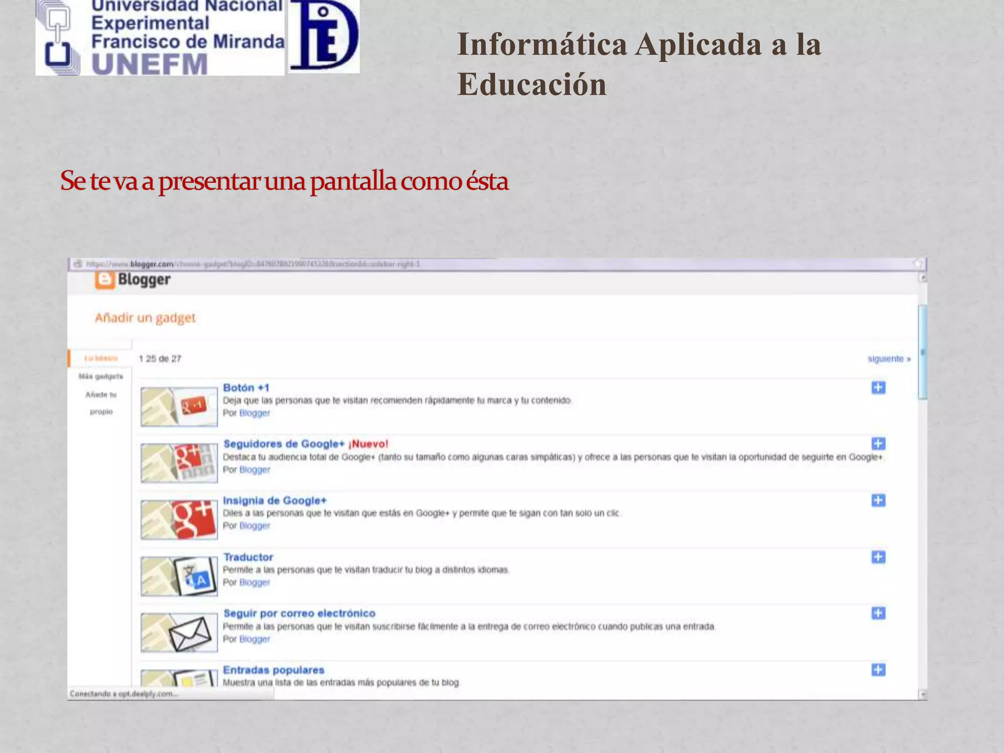The height and width of the screenshot is (753, 1004).
Task: Click the page icon beside the URL
Action: pyautogui.click(x=77, y=264)
